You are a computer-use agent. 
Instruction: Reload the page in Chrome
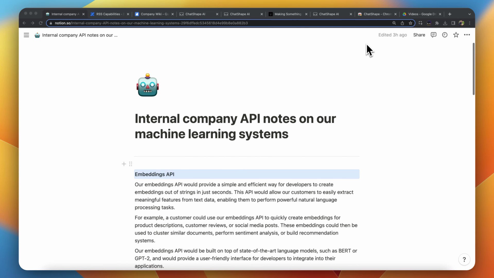point(41,23)
